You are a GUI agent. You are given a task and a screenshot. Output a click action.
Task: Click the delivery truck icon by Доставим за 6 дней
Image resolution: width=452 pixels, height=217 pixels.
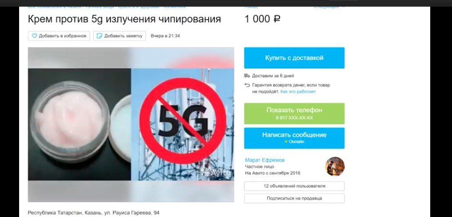(247, 76)
